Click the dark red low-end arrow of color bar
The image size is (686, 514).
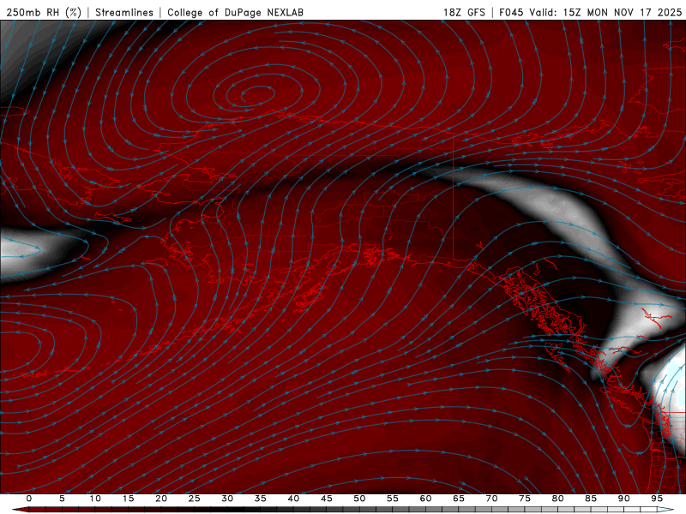click(20, 510)
